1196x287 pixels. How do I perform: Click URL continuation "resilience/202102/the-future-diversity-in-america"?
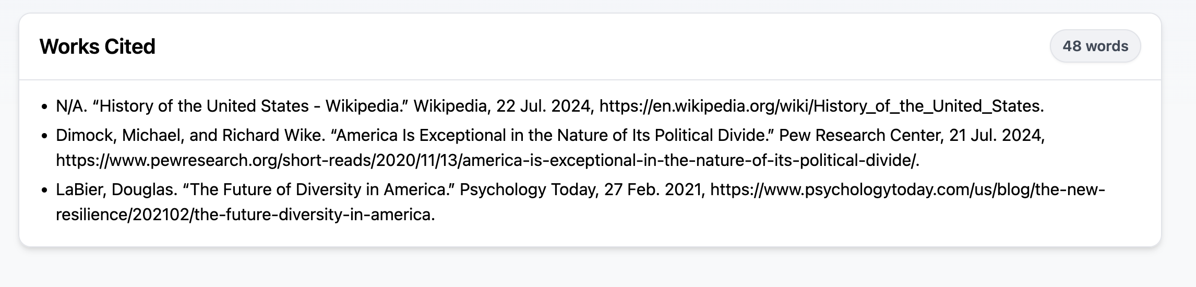[x=245, y=214]
